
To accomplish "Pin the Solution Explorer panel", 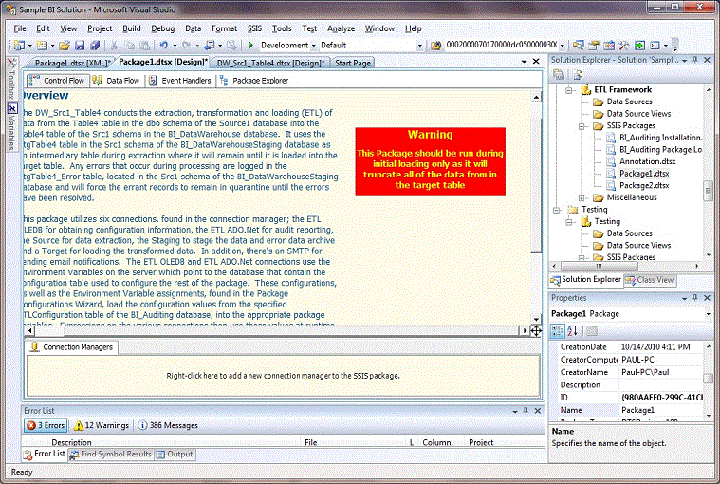I will 695,60.
